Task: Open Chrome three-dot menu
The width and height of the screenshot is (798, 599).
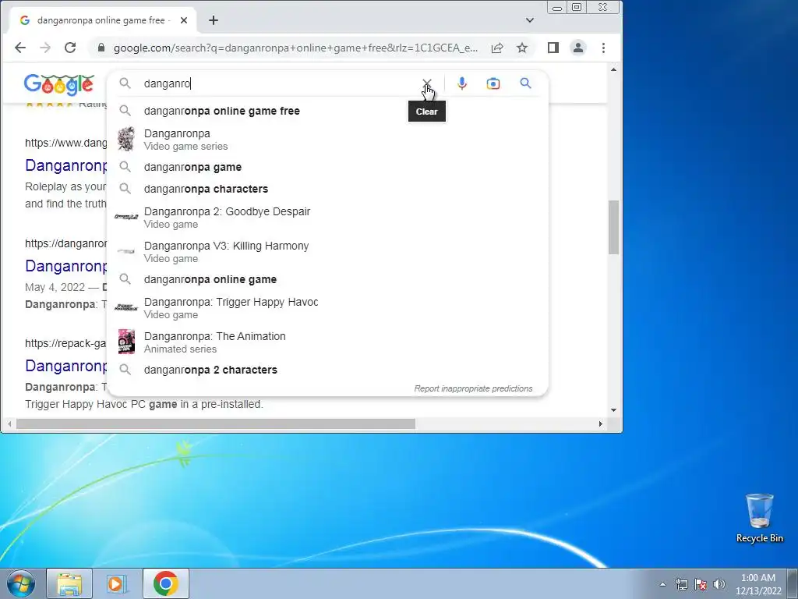Action: pos(604,48)
